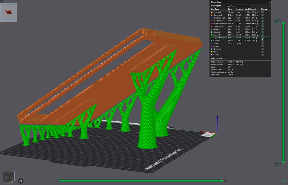288x185 pixels.
Task: Click the horizontal slider's end value box
Action: click(x=225, y=181)
